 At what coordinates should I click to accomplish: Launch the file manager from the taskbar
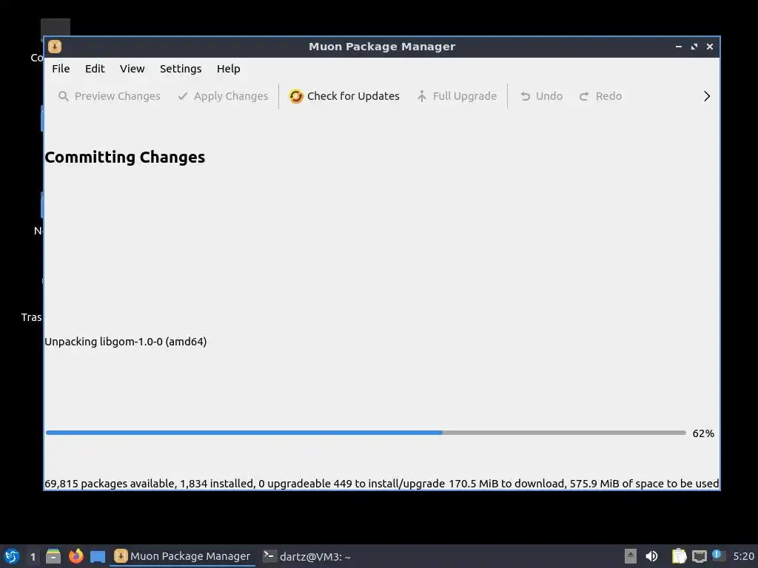53,556
